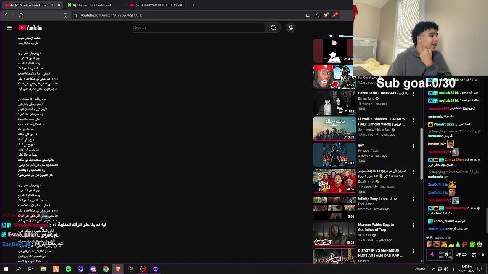
Task: Insert the green gem emote
Action: pyautogui.click(x=458, y=244)
